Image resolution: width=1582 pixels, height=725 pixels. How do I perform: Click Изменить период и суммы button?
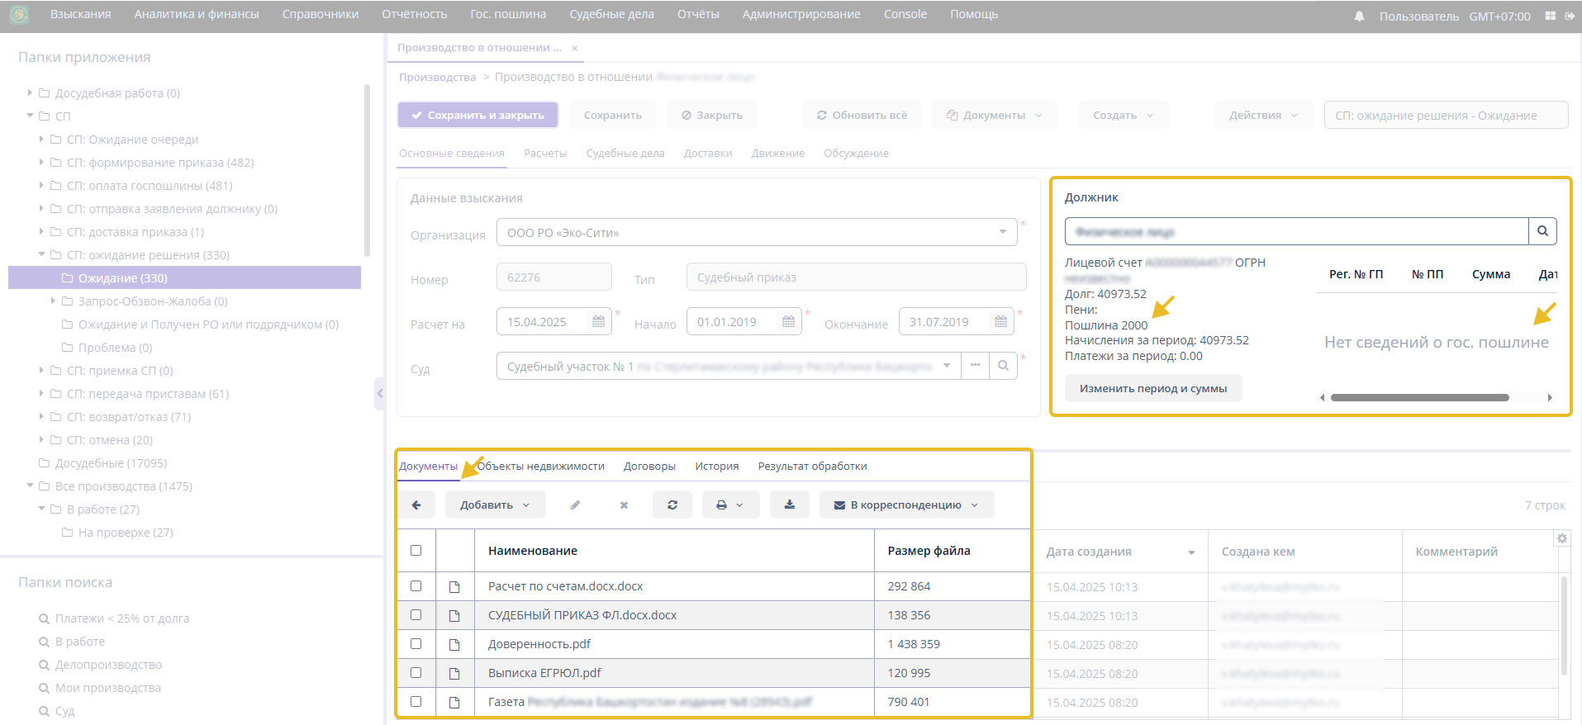1152,388
